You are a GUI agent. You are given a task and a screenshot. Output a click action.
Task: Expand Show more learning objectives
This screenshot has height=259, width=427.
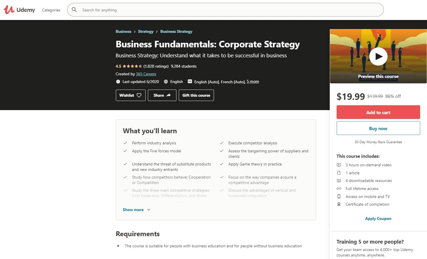[136, 210]
